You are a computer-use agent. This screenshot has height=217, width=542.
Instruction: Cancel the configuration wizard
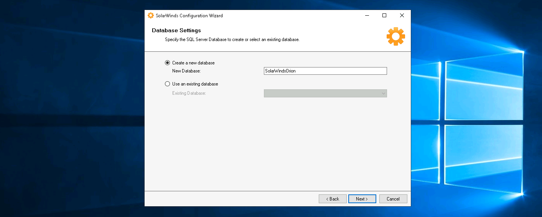(393, 199)
